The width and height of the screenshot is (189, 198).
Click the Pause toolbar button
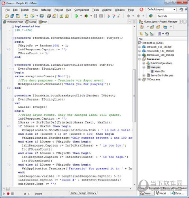tap(96, 16)
